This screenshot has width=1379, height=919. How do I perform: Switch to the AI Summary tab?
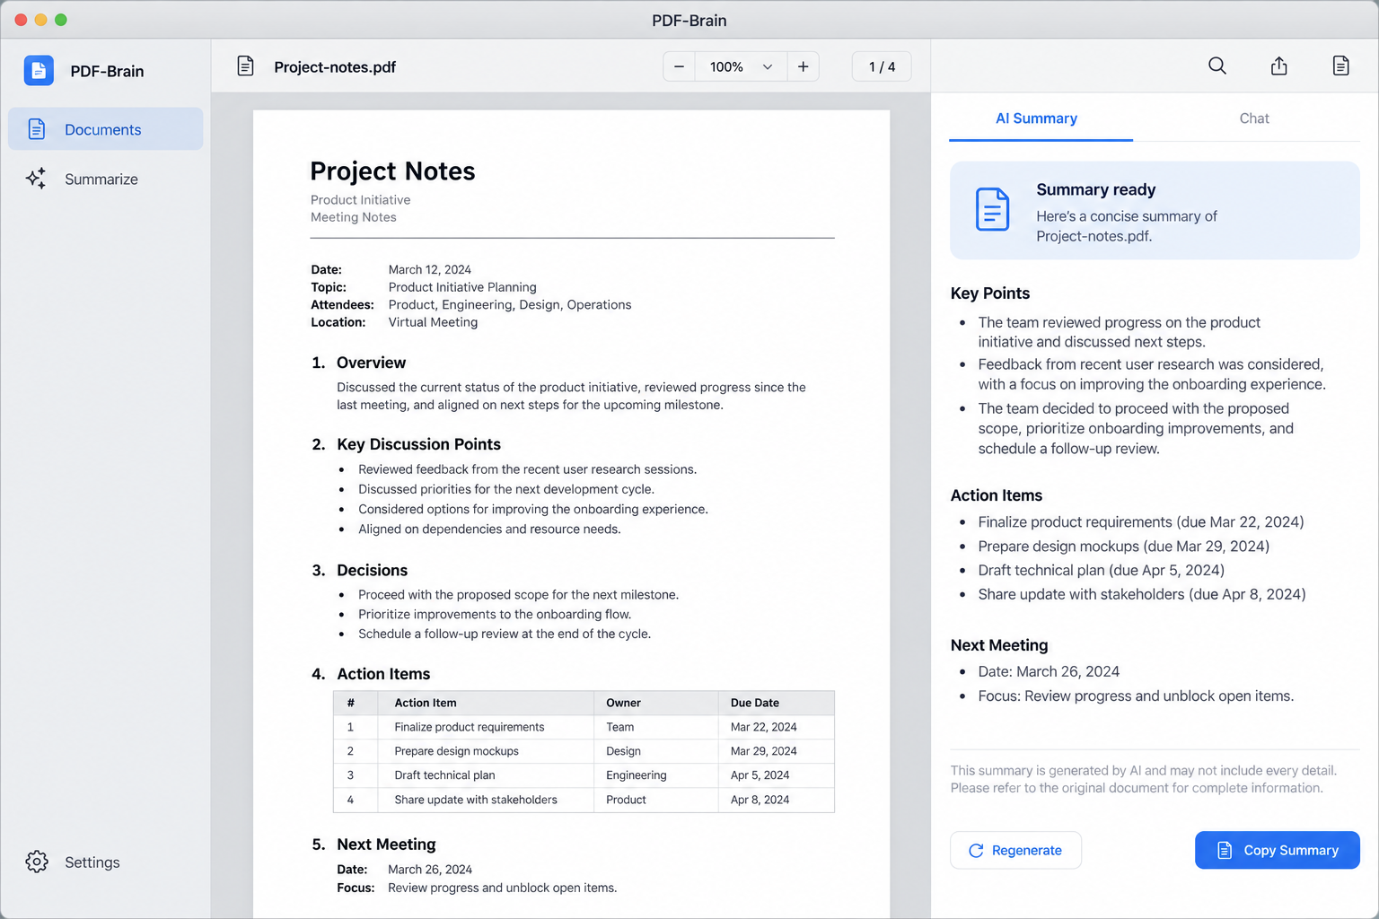(1036, 118)
